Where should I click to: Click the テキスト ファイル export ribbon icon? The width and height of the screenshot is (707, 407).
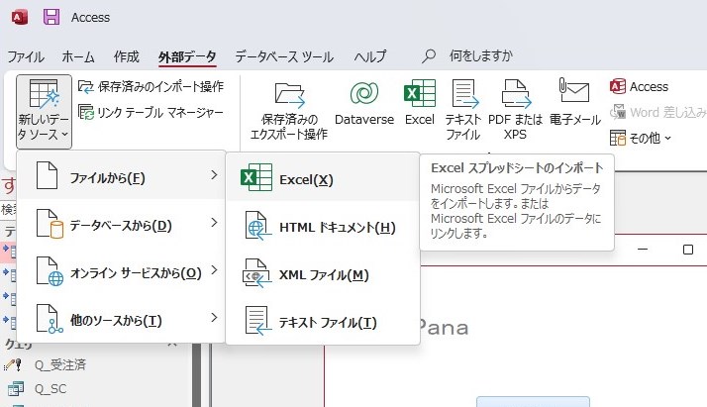463,111
